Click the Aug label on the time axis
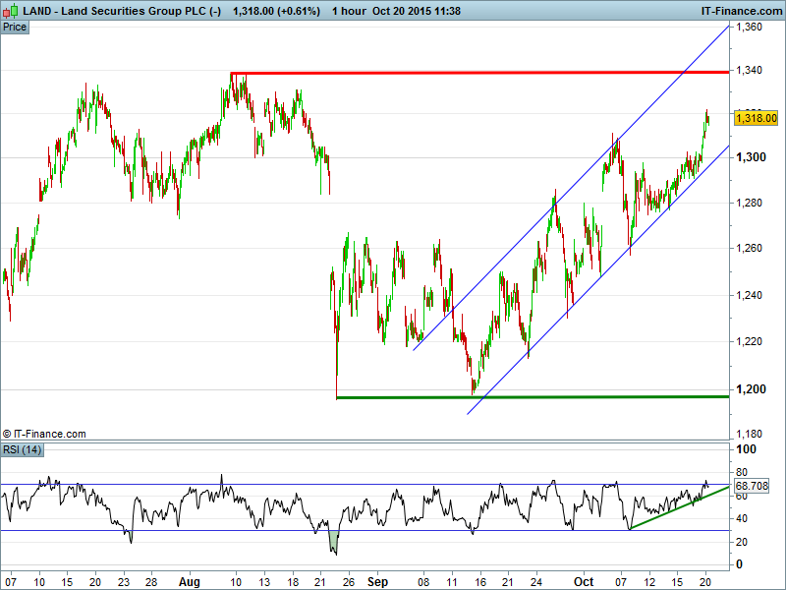Screen dimensions: 786x590 (x=191, y=582)
